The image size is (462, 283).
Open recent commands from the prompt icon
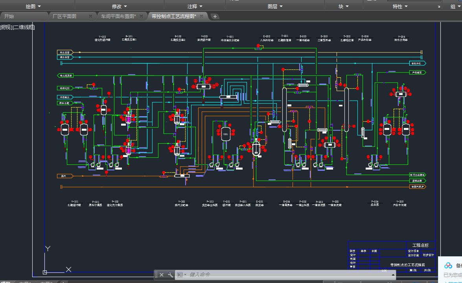click(180, 275)
